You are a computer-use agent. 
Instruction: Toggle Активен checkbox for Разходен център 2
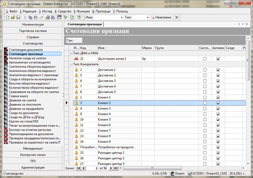click(x=218, y=158)
